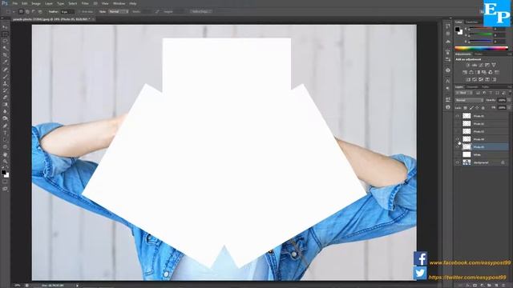Open the layer blend mode dropdown
This screenshot has height=288, width=513.
[469, 100]
